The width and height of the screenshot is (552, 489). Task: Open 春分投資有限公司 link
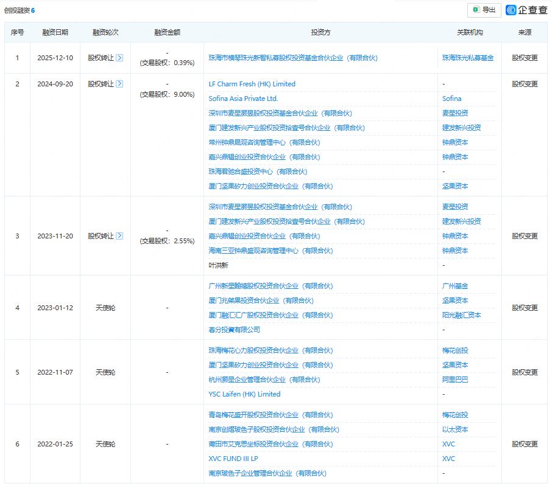click(x=234, y=330)
